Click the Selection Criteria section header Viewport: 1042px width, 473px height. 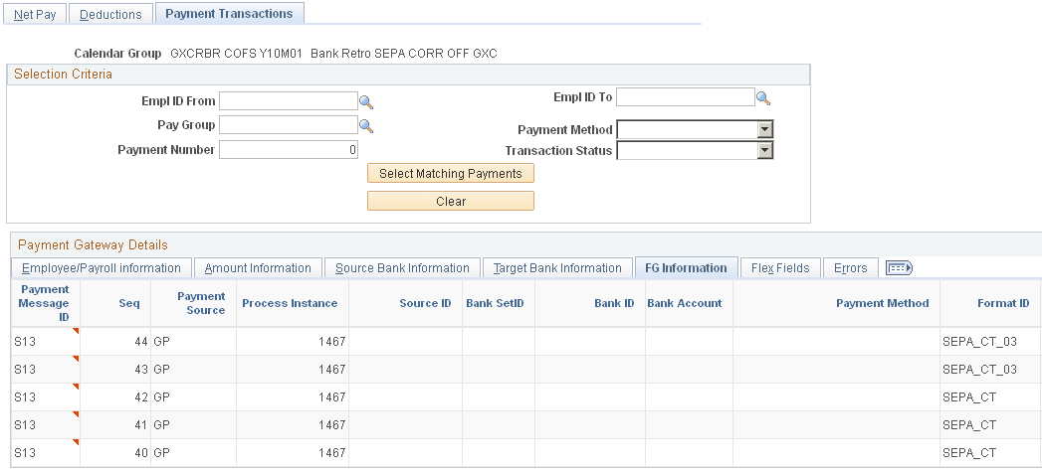pyautogui.click(x=63, y=75)
